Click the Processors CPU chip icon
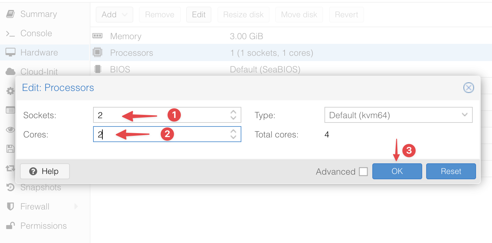Image resolution: width=492 pixels, height=243 pixels. [97, 53]
